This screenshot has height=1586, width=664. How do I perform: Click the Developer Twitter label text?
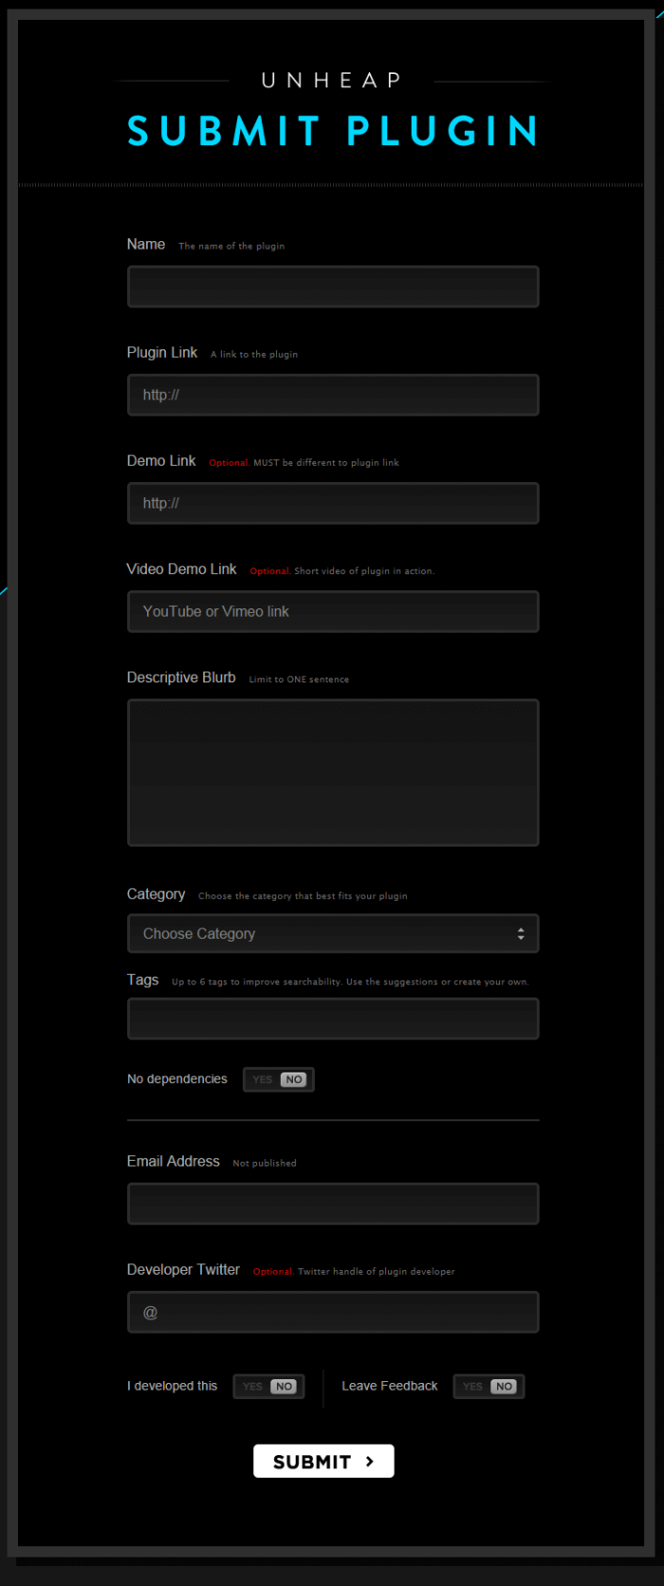183,1270
